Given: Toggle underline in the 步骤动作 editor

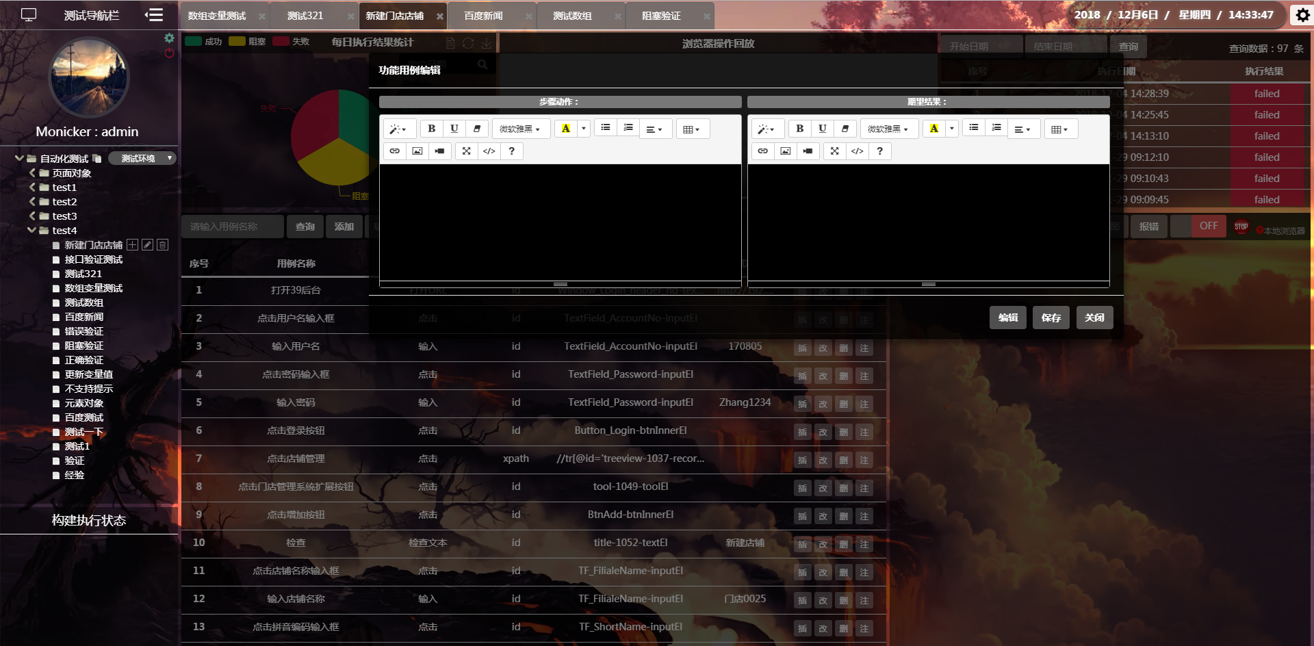Looking at the screenshot, I should (454, 129).
